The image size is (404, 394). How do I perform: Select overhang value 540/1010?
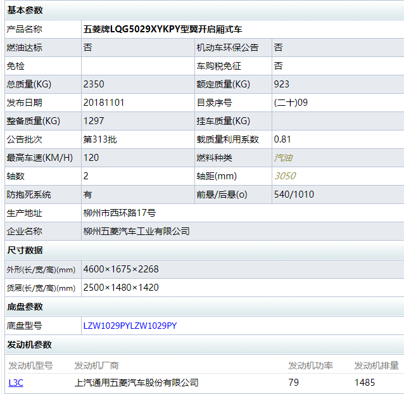(x=294, y=194)
